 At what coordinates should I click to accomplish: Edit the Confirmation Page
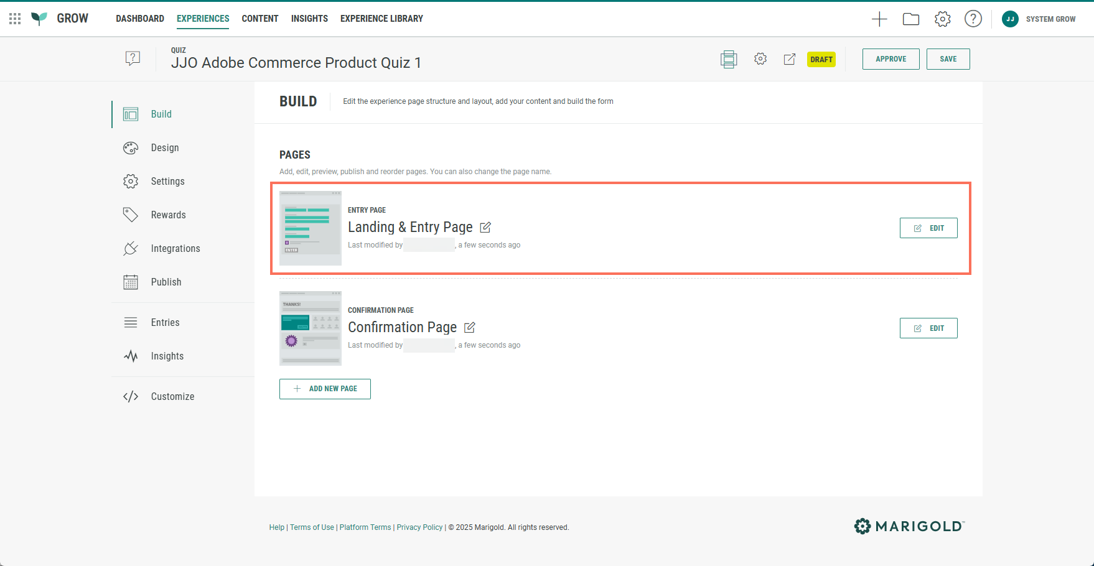(928, 328)
